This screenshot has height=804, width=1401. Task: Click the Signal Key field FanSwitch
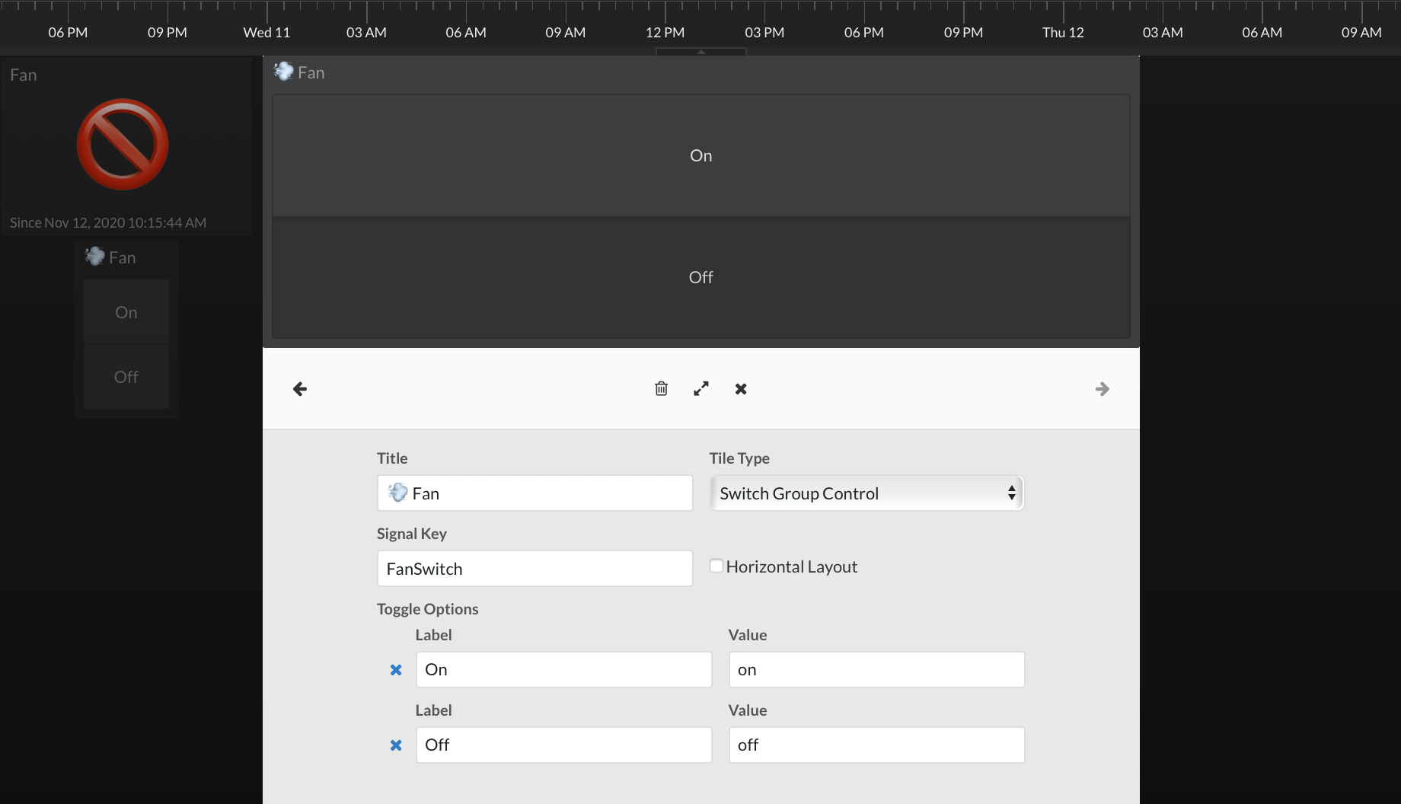[535, 569]
